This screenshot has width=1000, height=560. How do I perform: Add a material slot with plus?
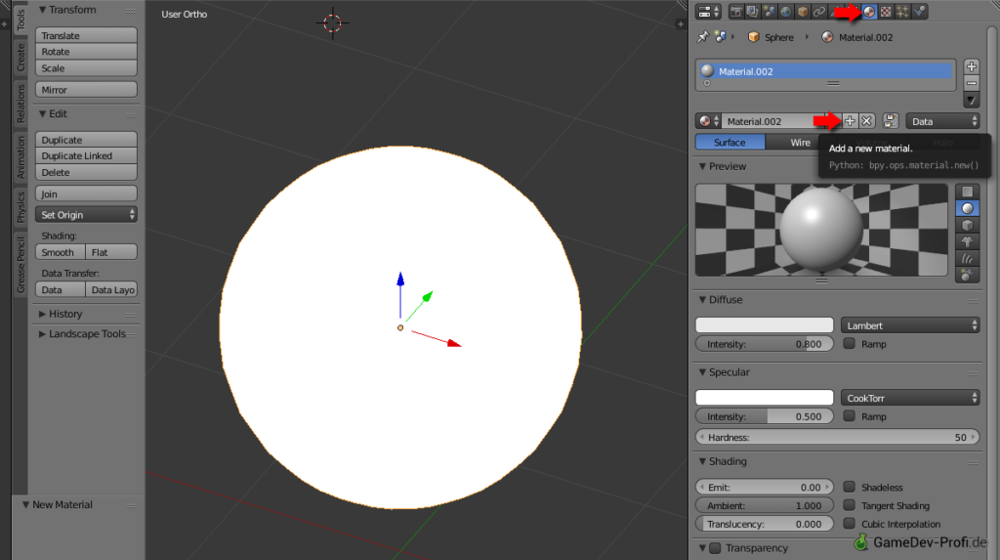click(x=972, y=66)
